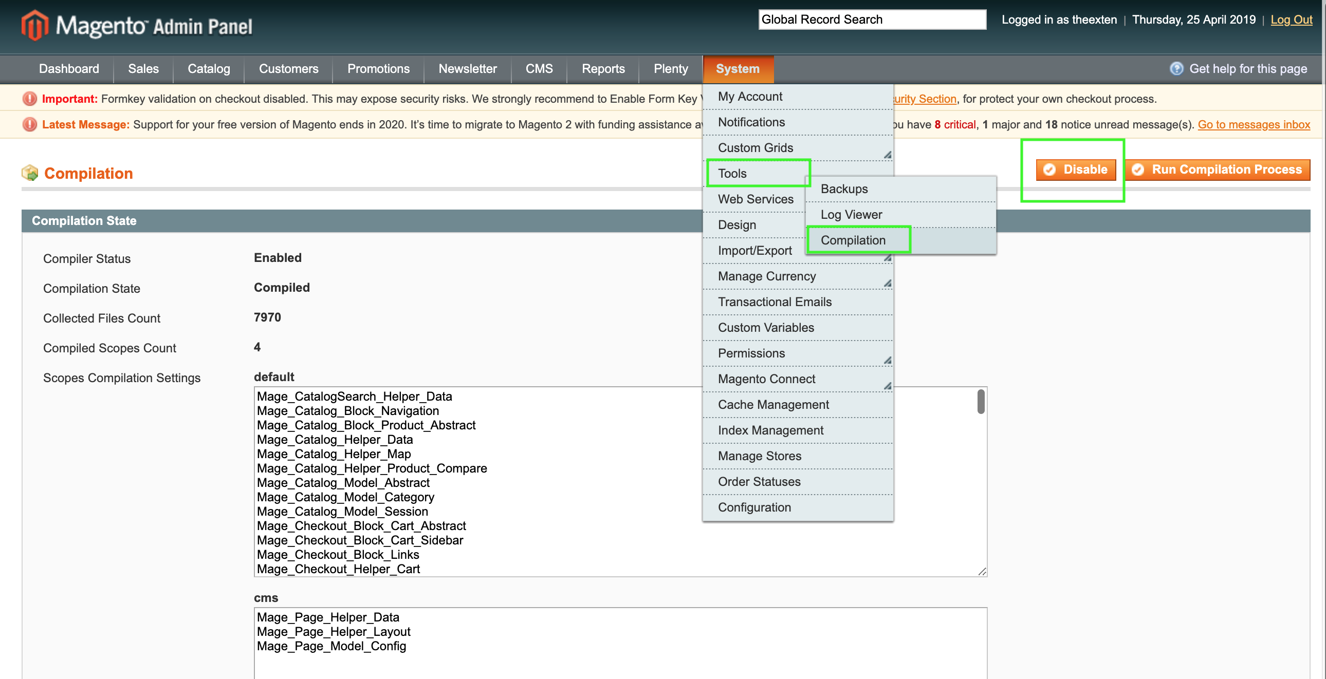Click the default scope list scrollbar
1326x679 pixels.
981,401
